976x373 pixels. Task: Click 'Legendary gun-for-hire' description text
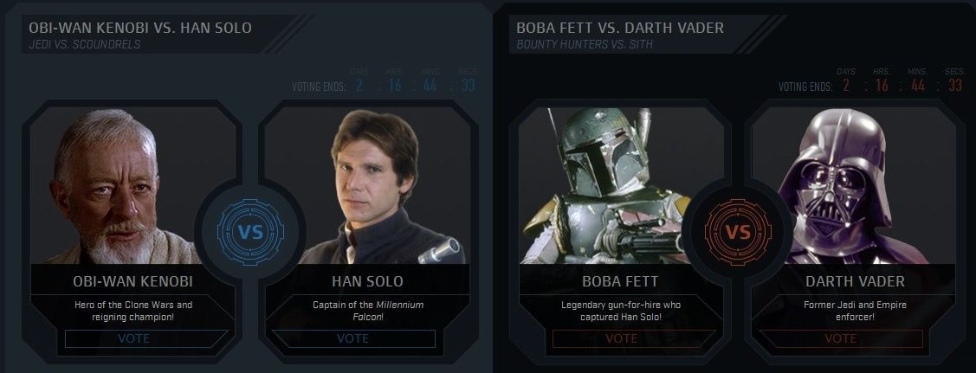click(x=621, y=311)
